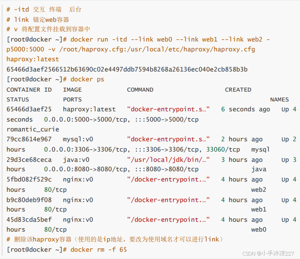Click container name "web2" in NAMES column

tap(258, 190)
